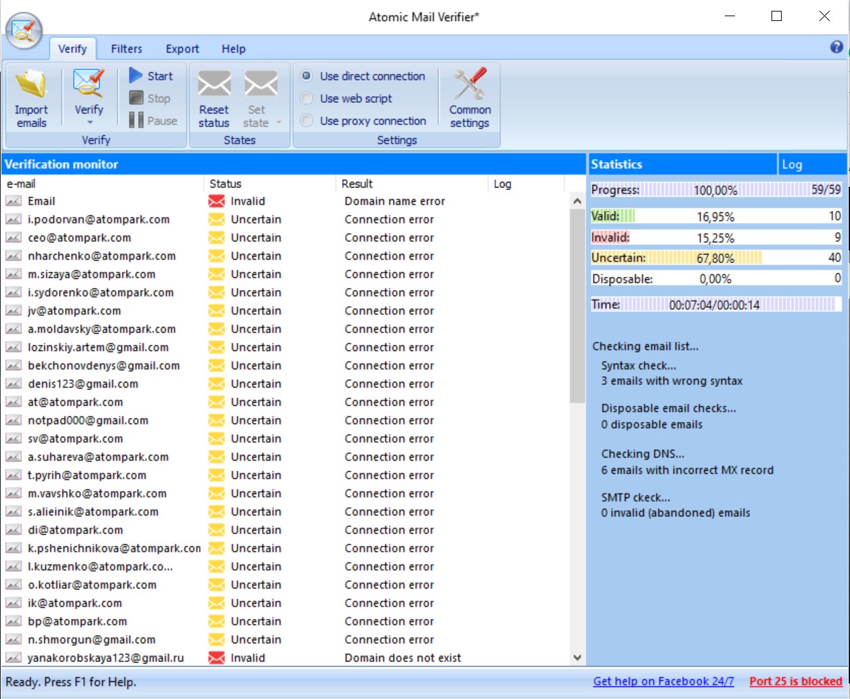Open the Export ribbon tab
Image resolution: width=850 pixels, height=699 pixels.
[182, 49]
